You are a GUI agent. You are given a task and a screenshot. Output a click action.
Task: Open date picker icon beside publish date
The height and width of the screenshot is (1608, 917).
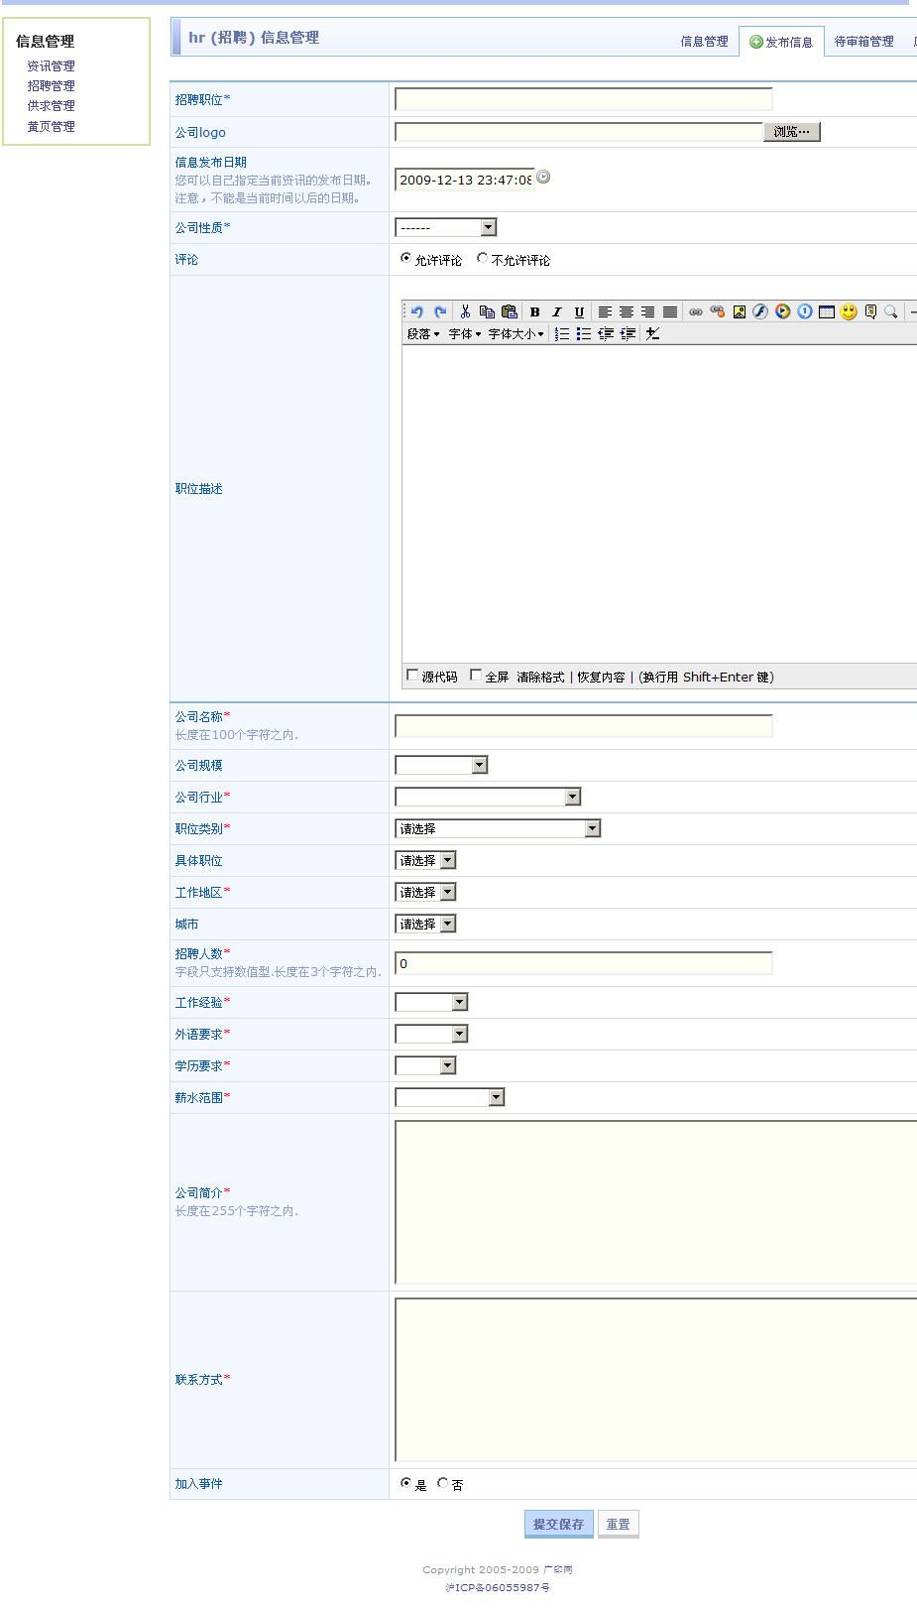pos(543,178)
